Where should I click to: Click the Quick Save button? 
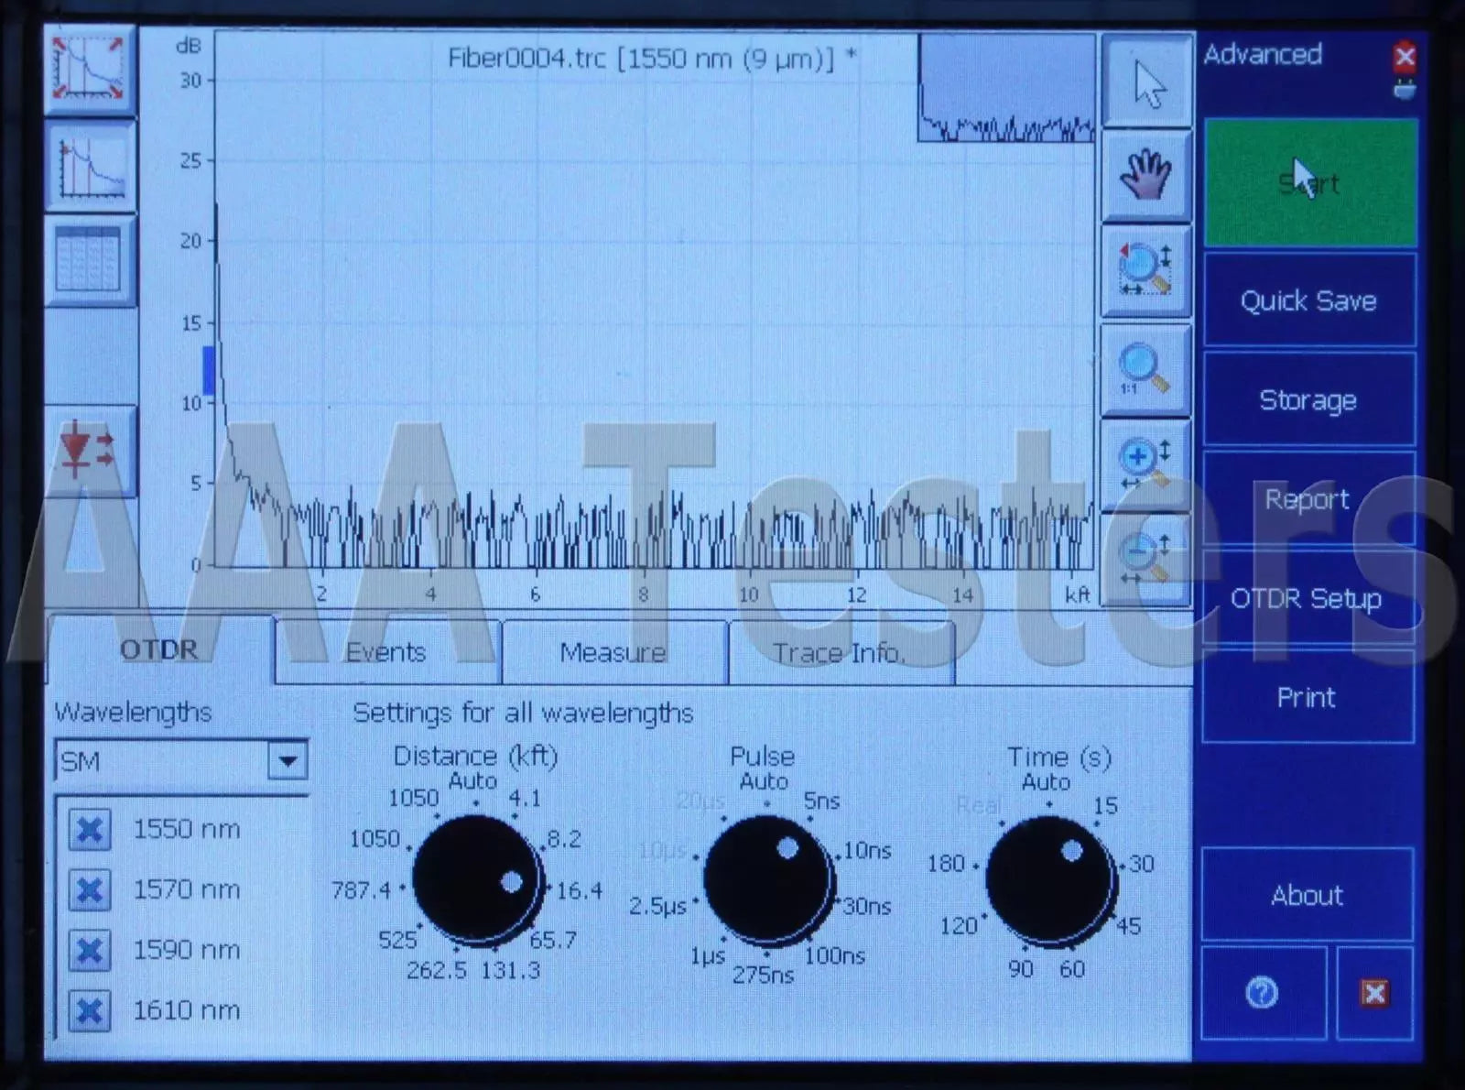click(1308, 300)
